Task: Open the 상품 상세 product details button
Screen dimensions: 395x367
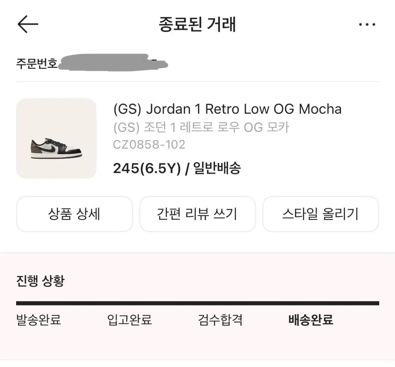Action: (x=74, y=214)
